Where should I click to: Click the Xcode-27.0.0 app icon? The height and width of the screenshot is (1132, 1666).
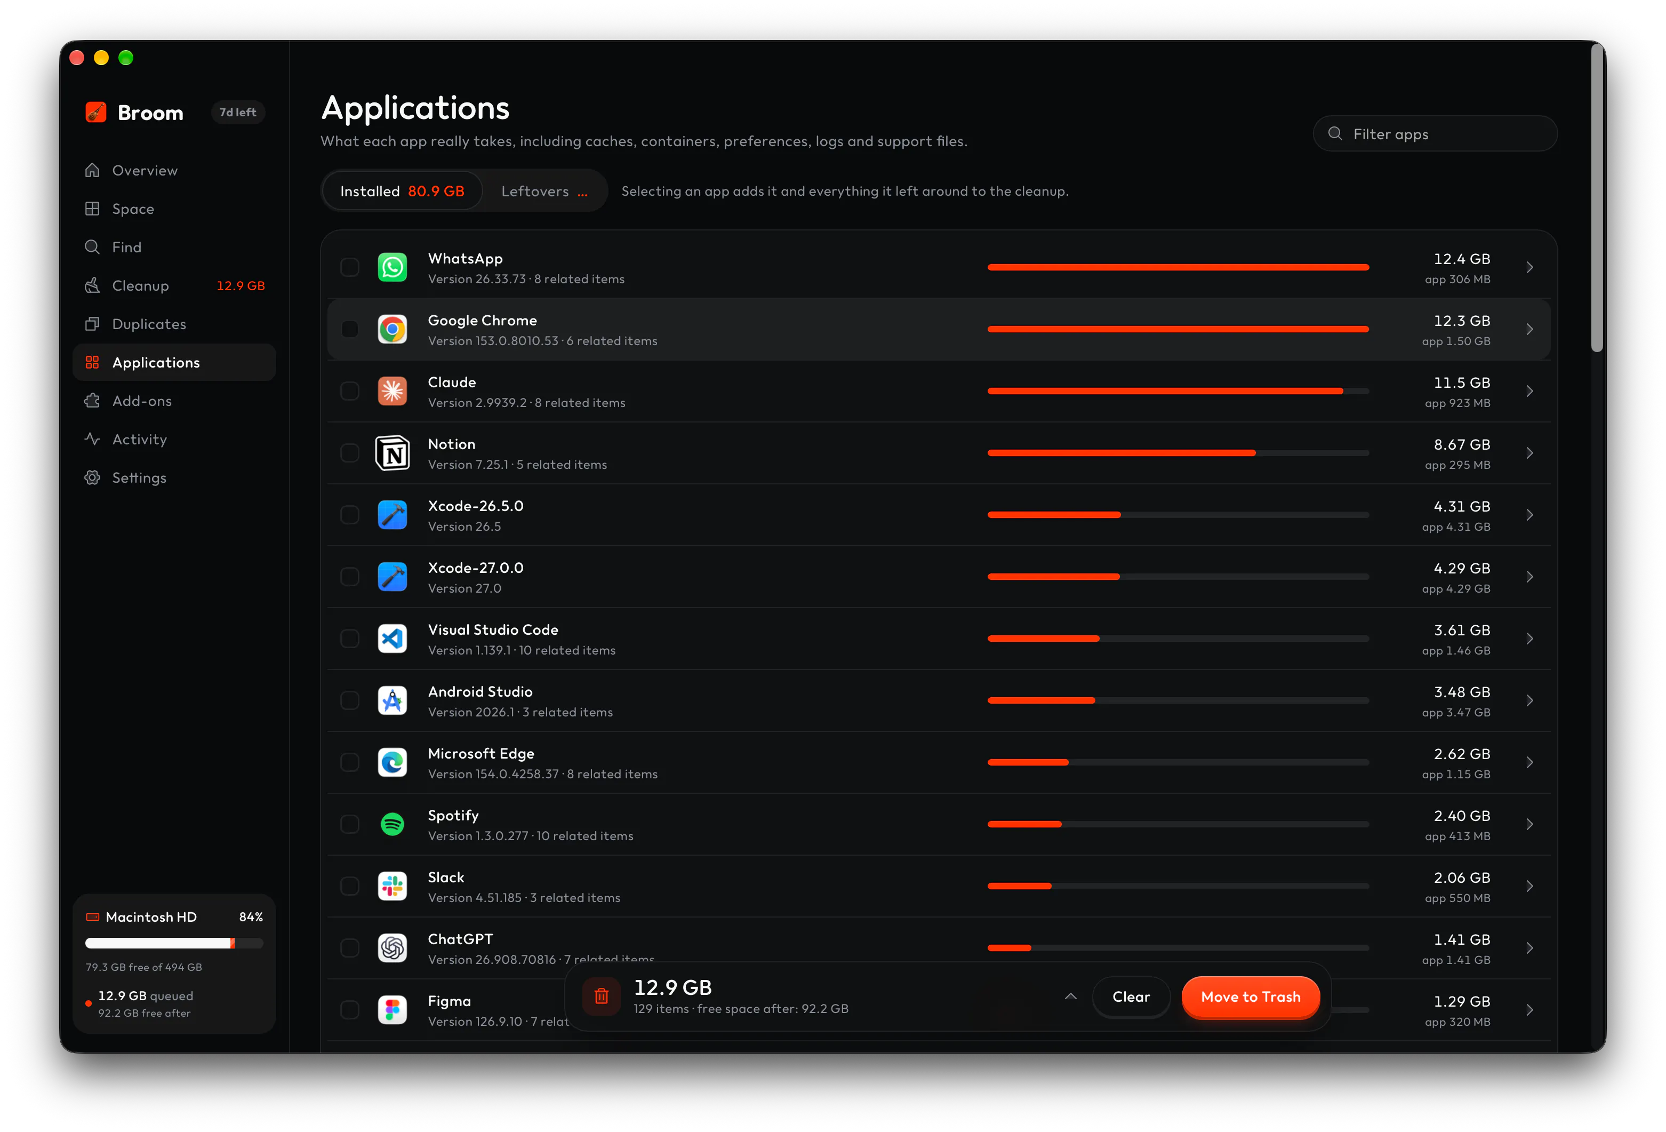[x=392, y=577]
